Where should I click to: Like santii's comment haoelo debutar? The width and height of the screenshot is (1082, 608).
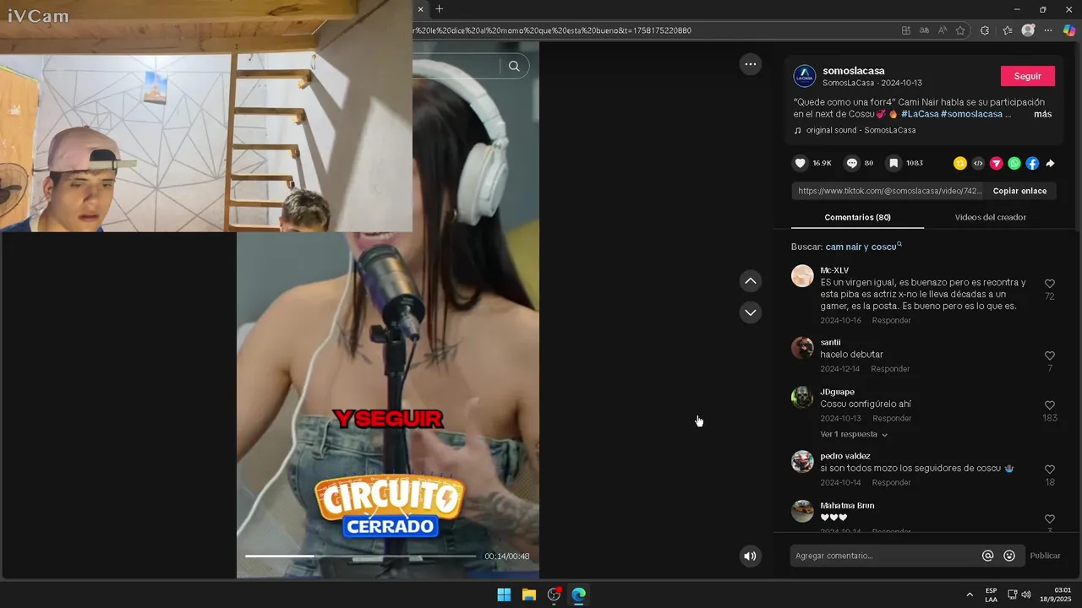coord(1050,356)
